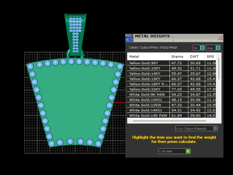Click the 30.44 DWT value
The image size is (233, 175).
point(195,105)
